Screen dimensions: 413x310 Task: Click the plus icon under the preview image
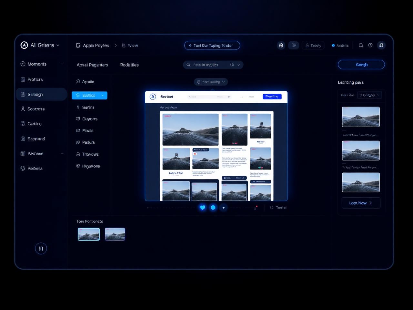click(x=224, y=208)
